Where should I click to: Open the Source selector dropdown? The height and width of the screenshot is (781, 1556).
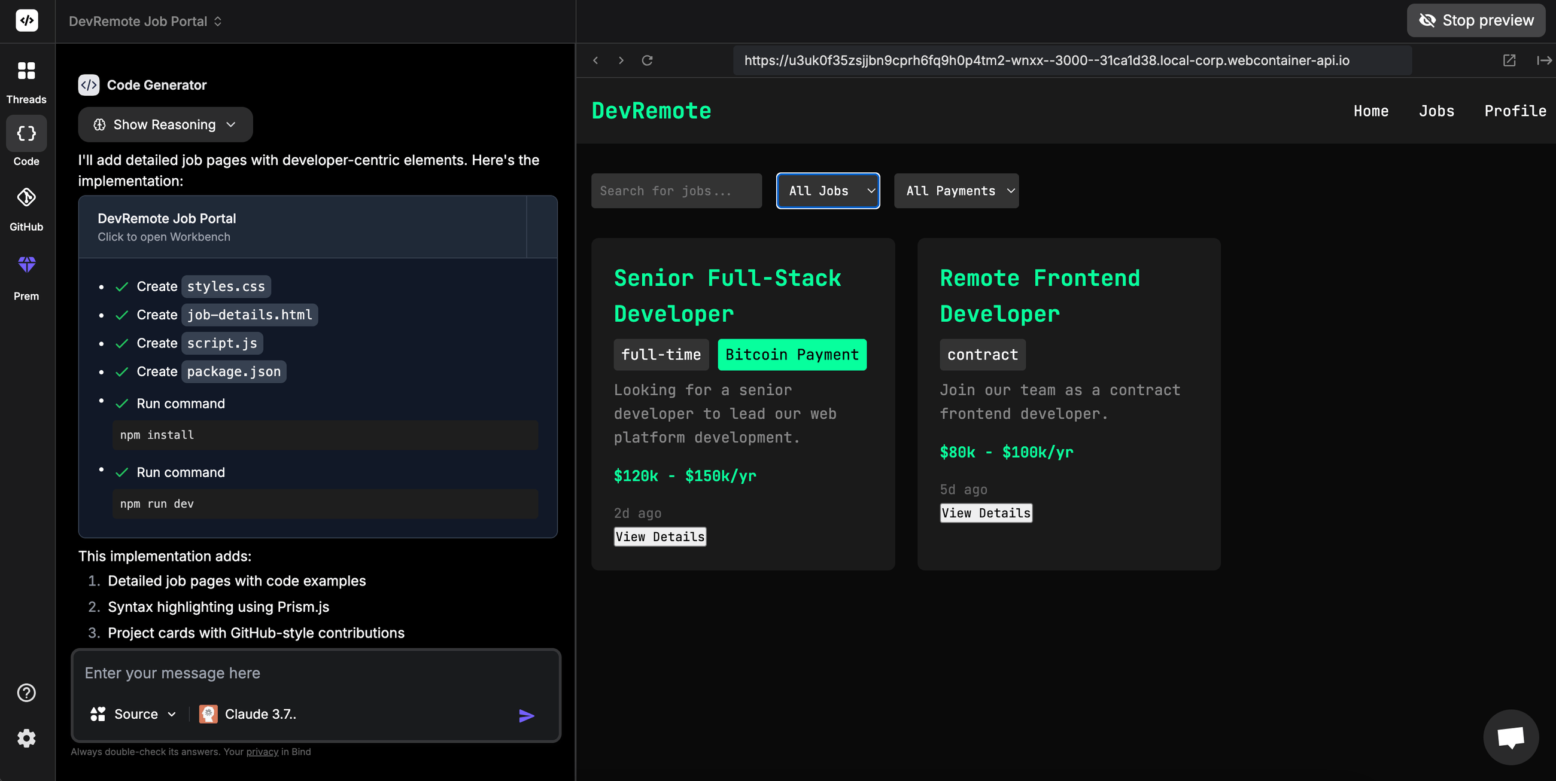click(133, 714)
